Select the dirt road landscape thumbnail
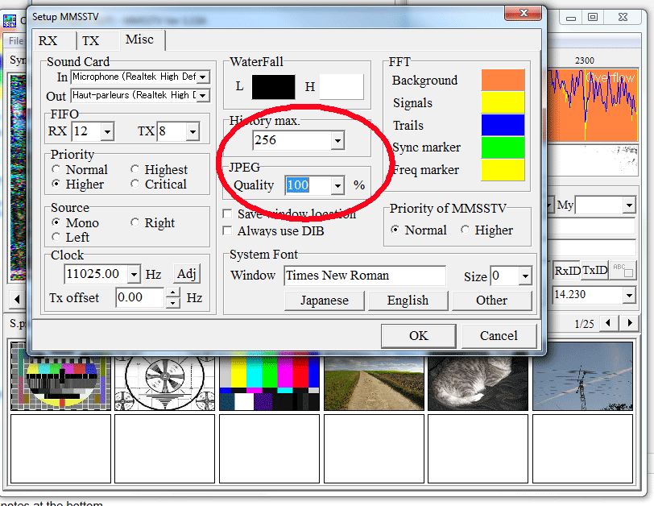Image resolution: width=654 pixels, height=506 pixels. point(375,383)
